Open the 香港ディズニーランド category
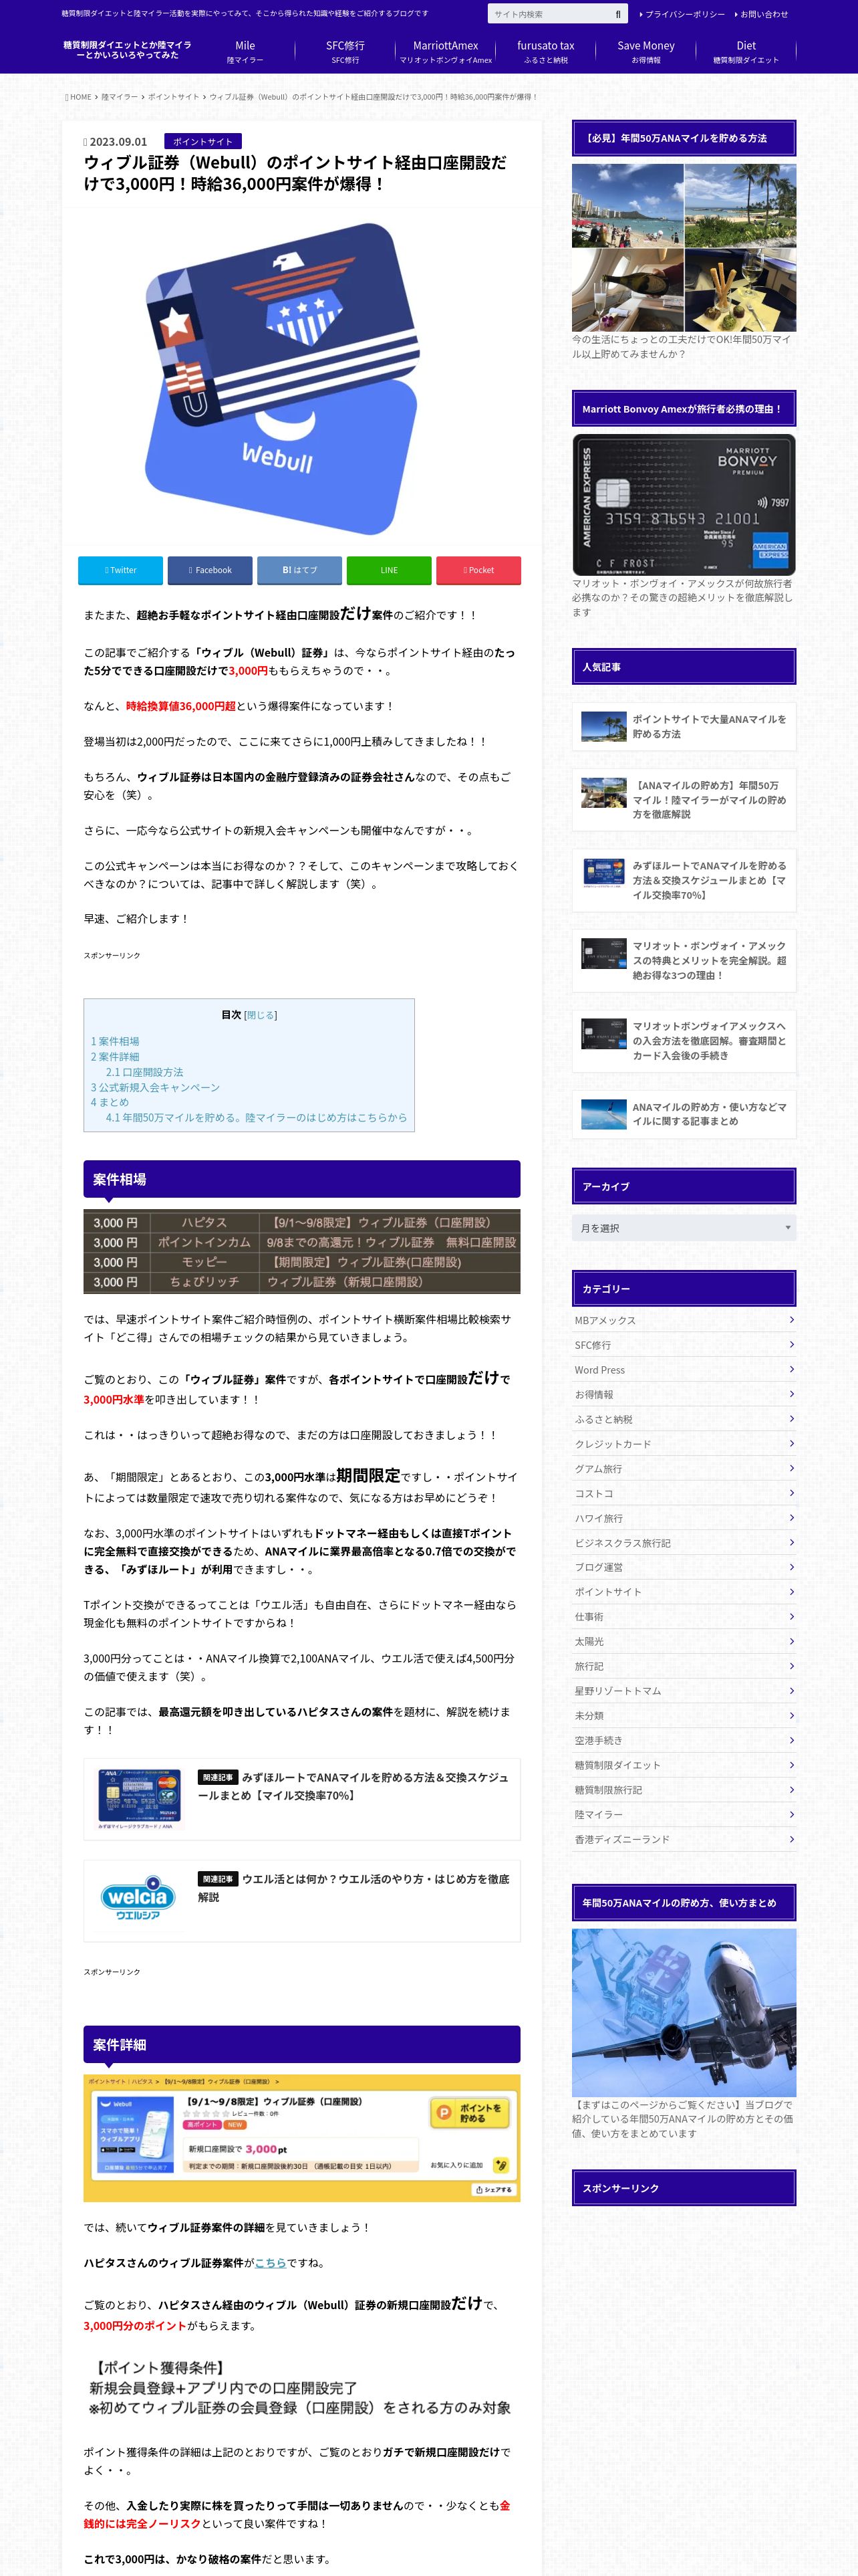 [x=684, y=1838]
